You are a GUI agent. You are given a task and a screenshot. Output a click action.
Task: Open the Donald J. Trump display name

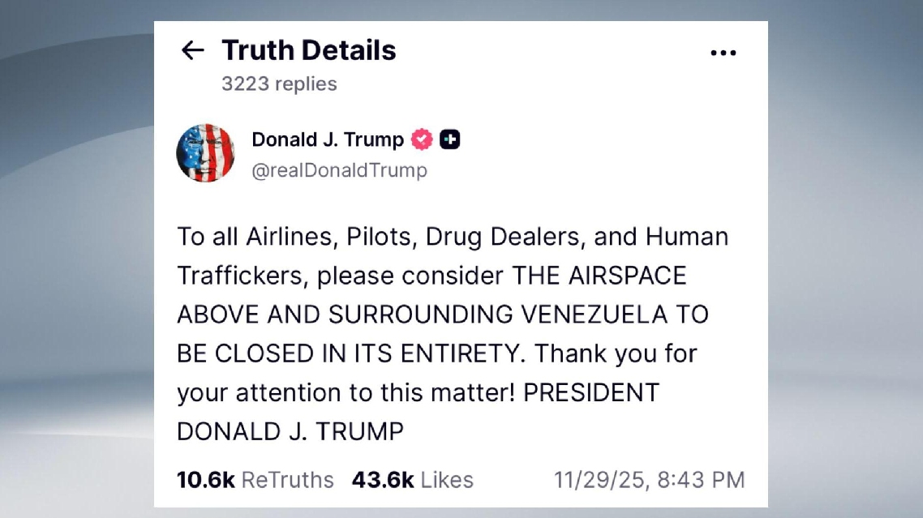pos(327,139)
